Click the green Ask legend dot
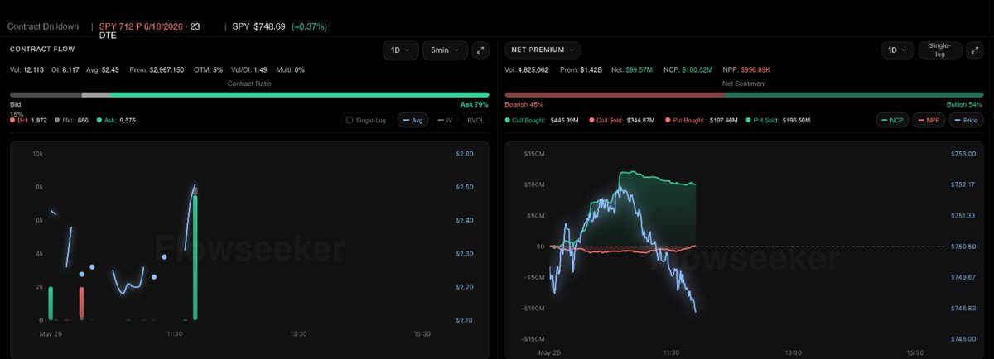The image size is (994, 359). click(100, 120)
